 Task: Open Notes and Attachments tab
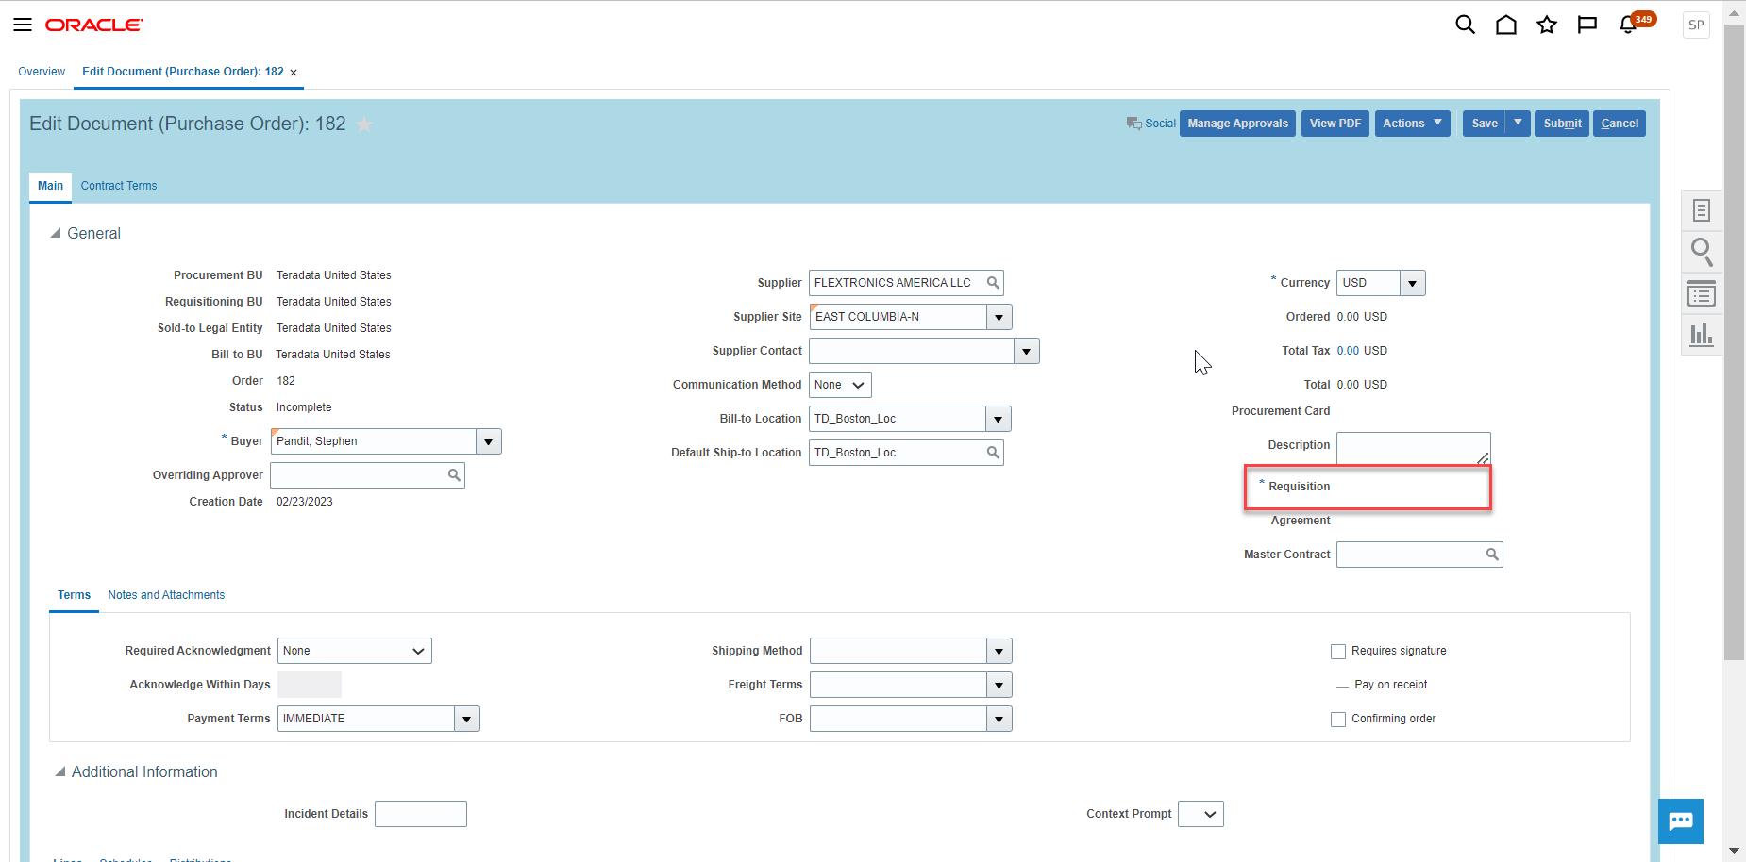tap(166, 595)
